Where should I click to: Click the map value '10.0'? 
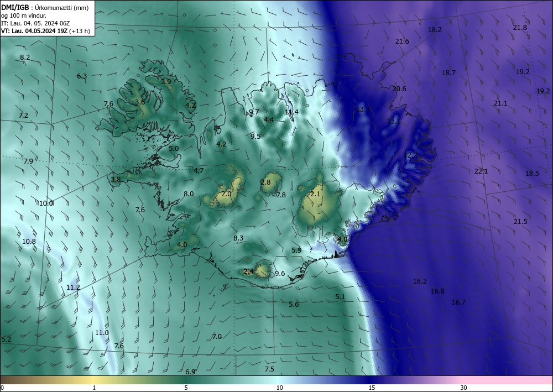coord(46,203)
